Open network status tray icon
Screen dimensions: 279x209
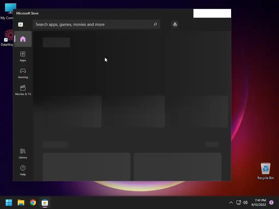(x=239, y=202)
